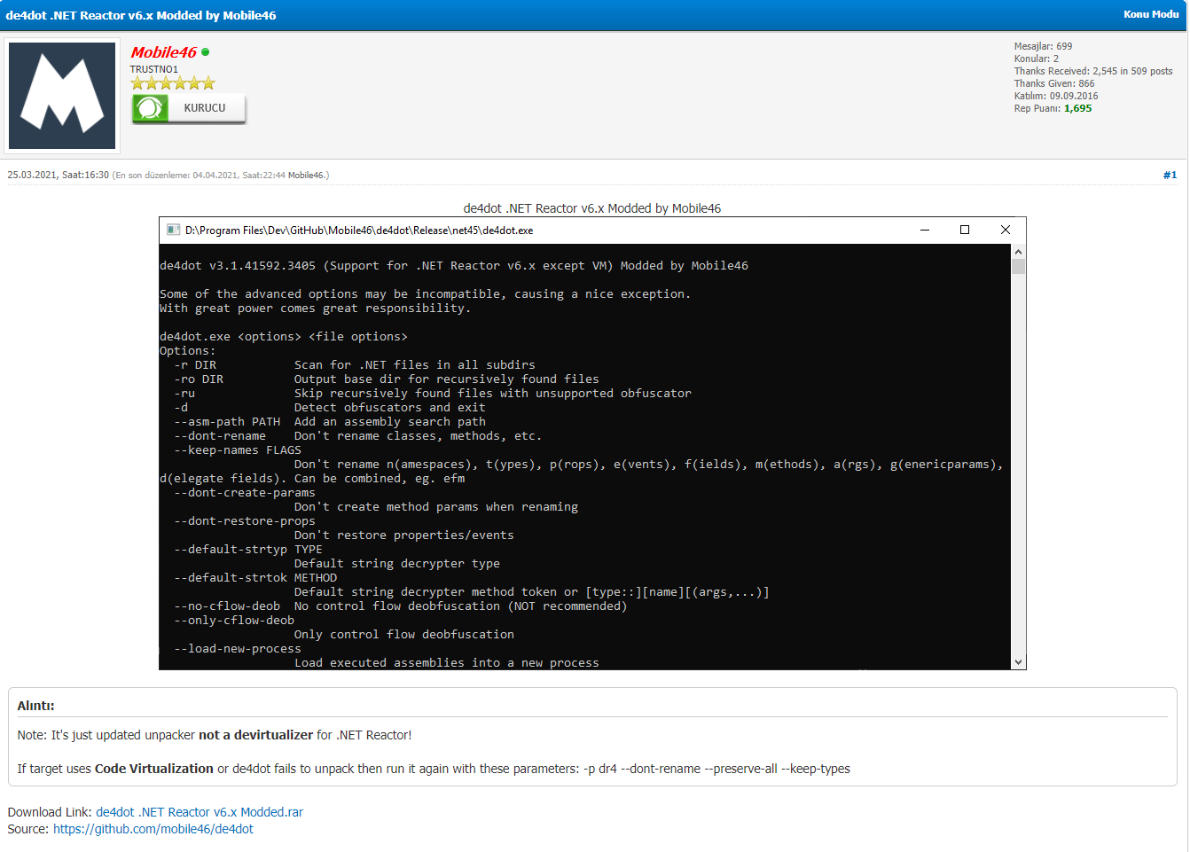Click the TRUSTNO1 user title

tap(154, 69)
